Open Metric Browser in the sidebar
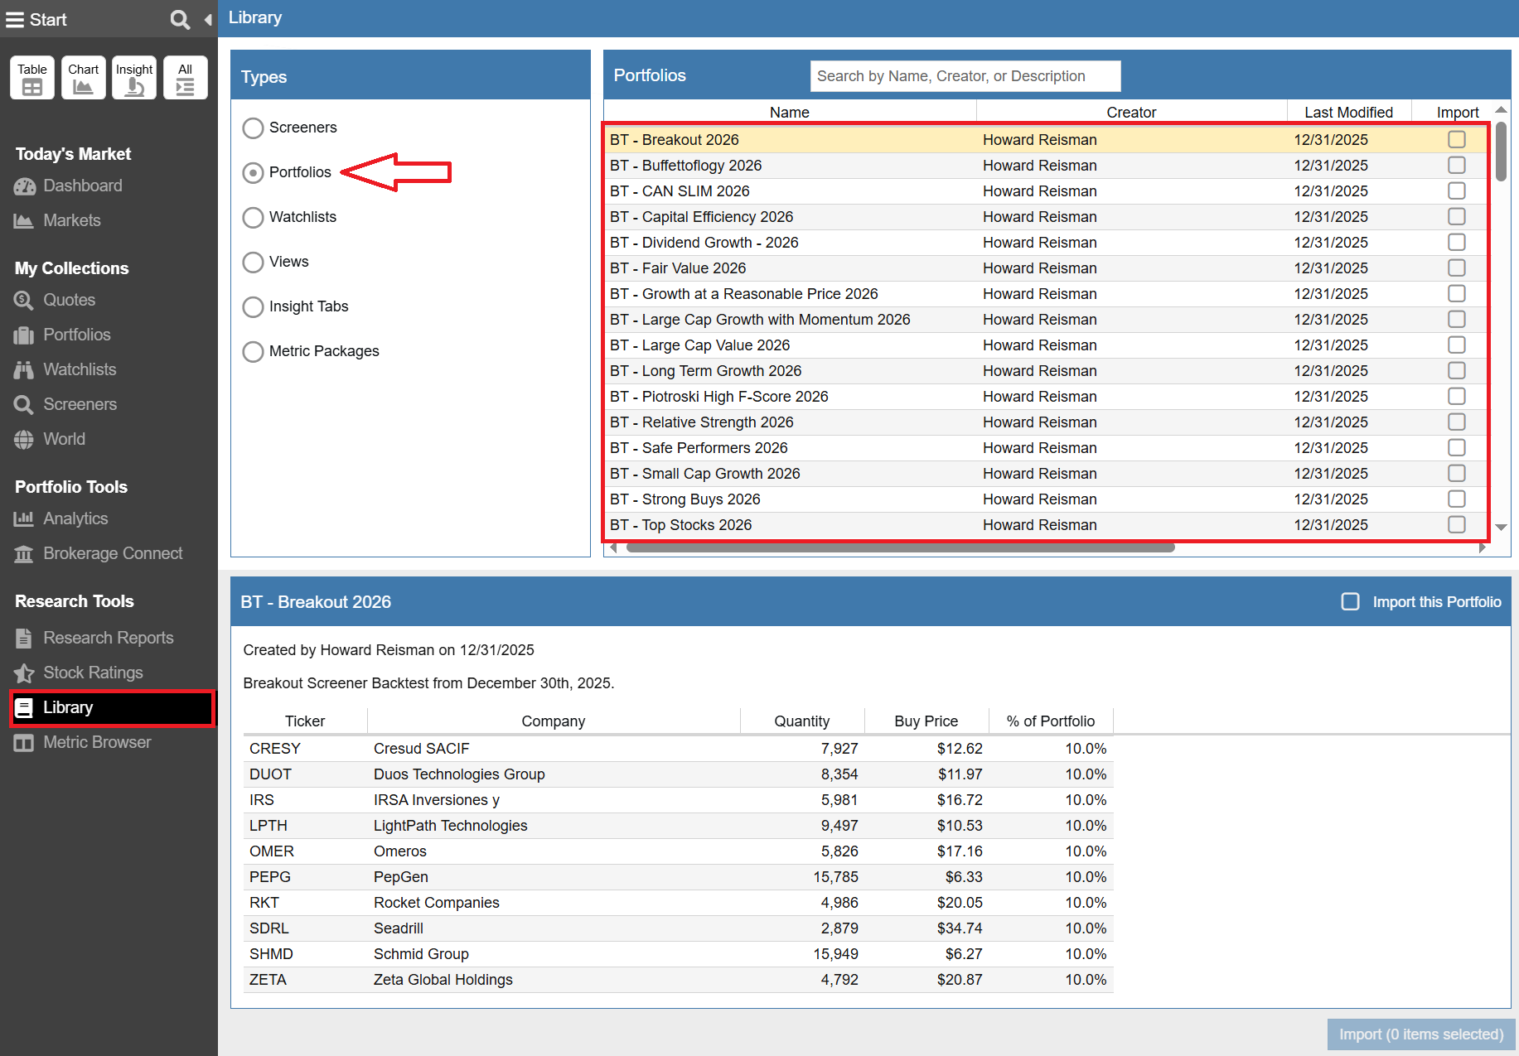Screen dimensions: 1519x1056 coord(97,742)
